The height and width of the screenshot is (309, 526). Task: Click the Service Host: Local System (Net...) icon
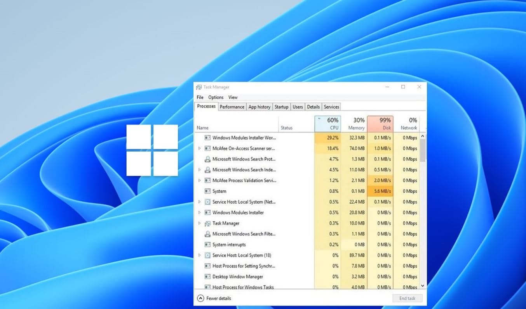(x=207, y=202)
